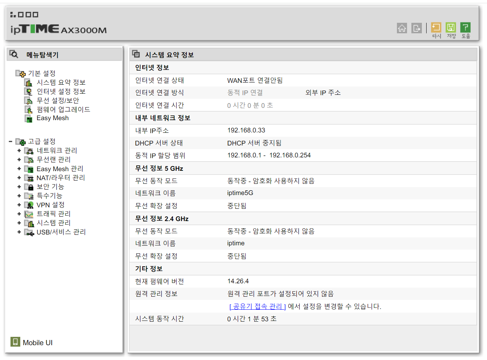Click the 펌웨어 업그레이드 arrow icon

(28, 110)
